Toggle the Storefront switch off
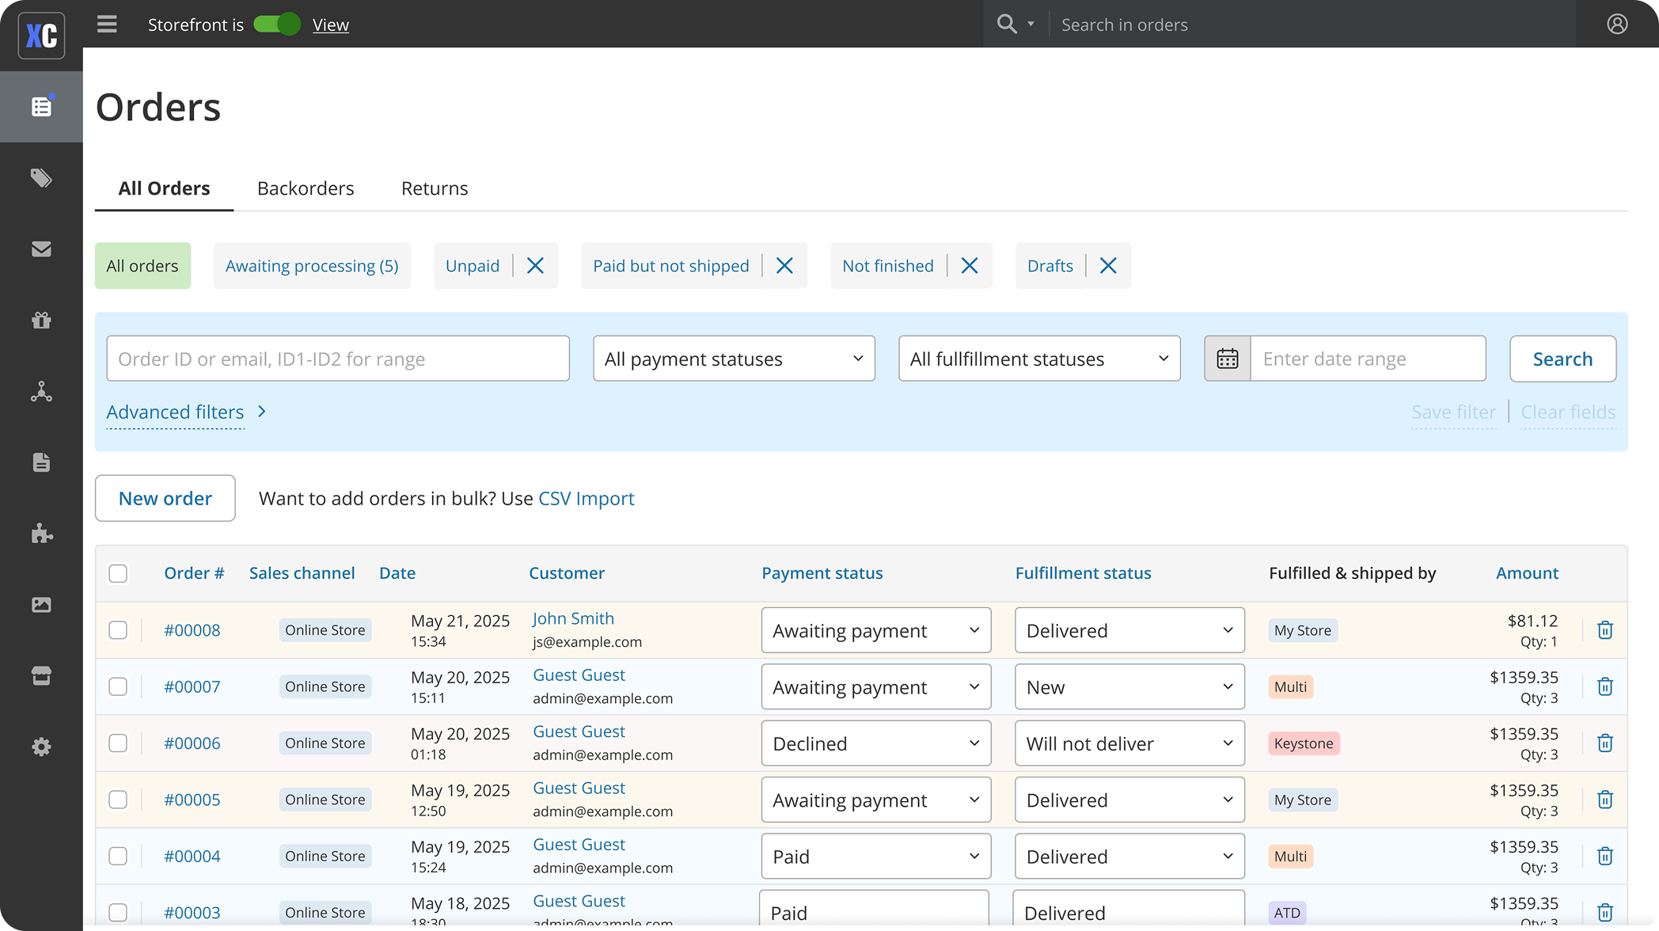 276,25
